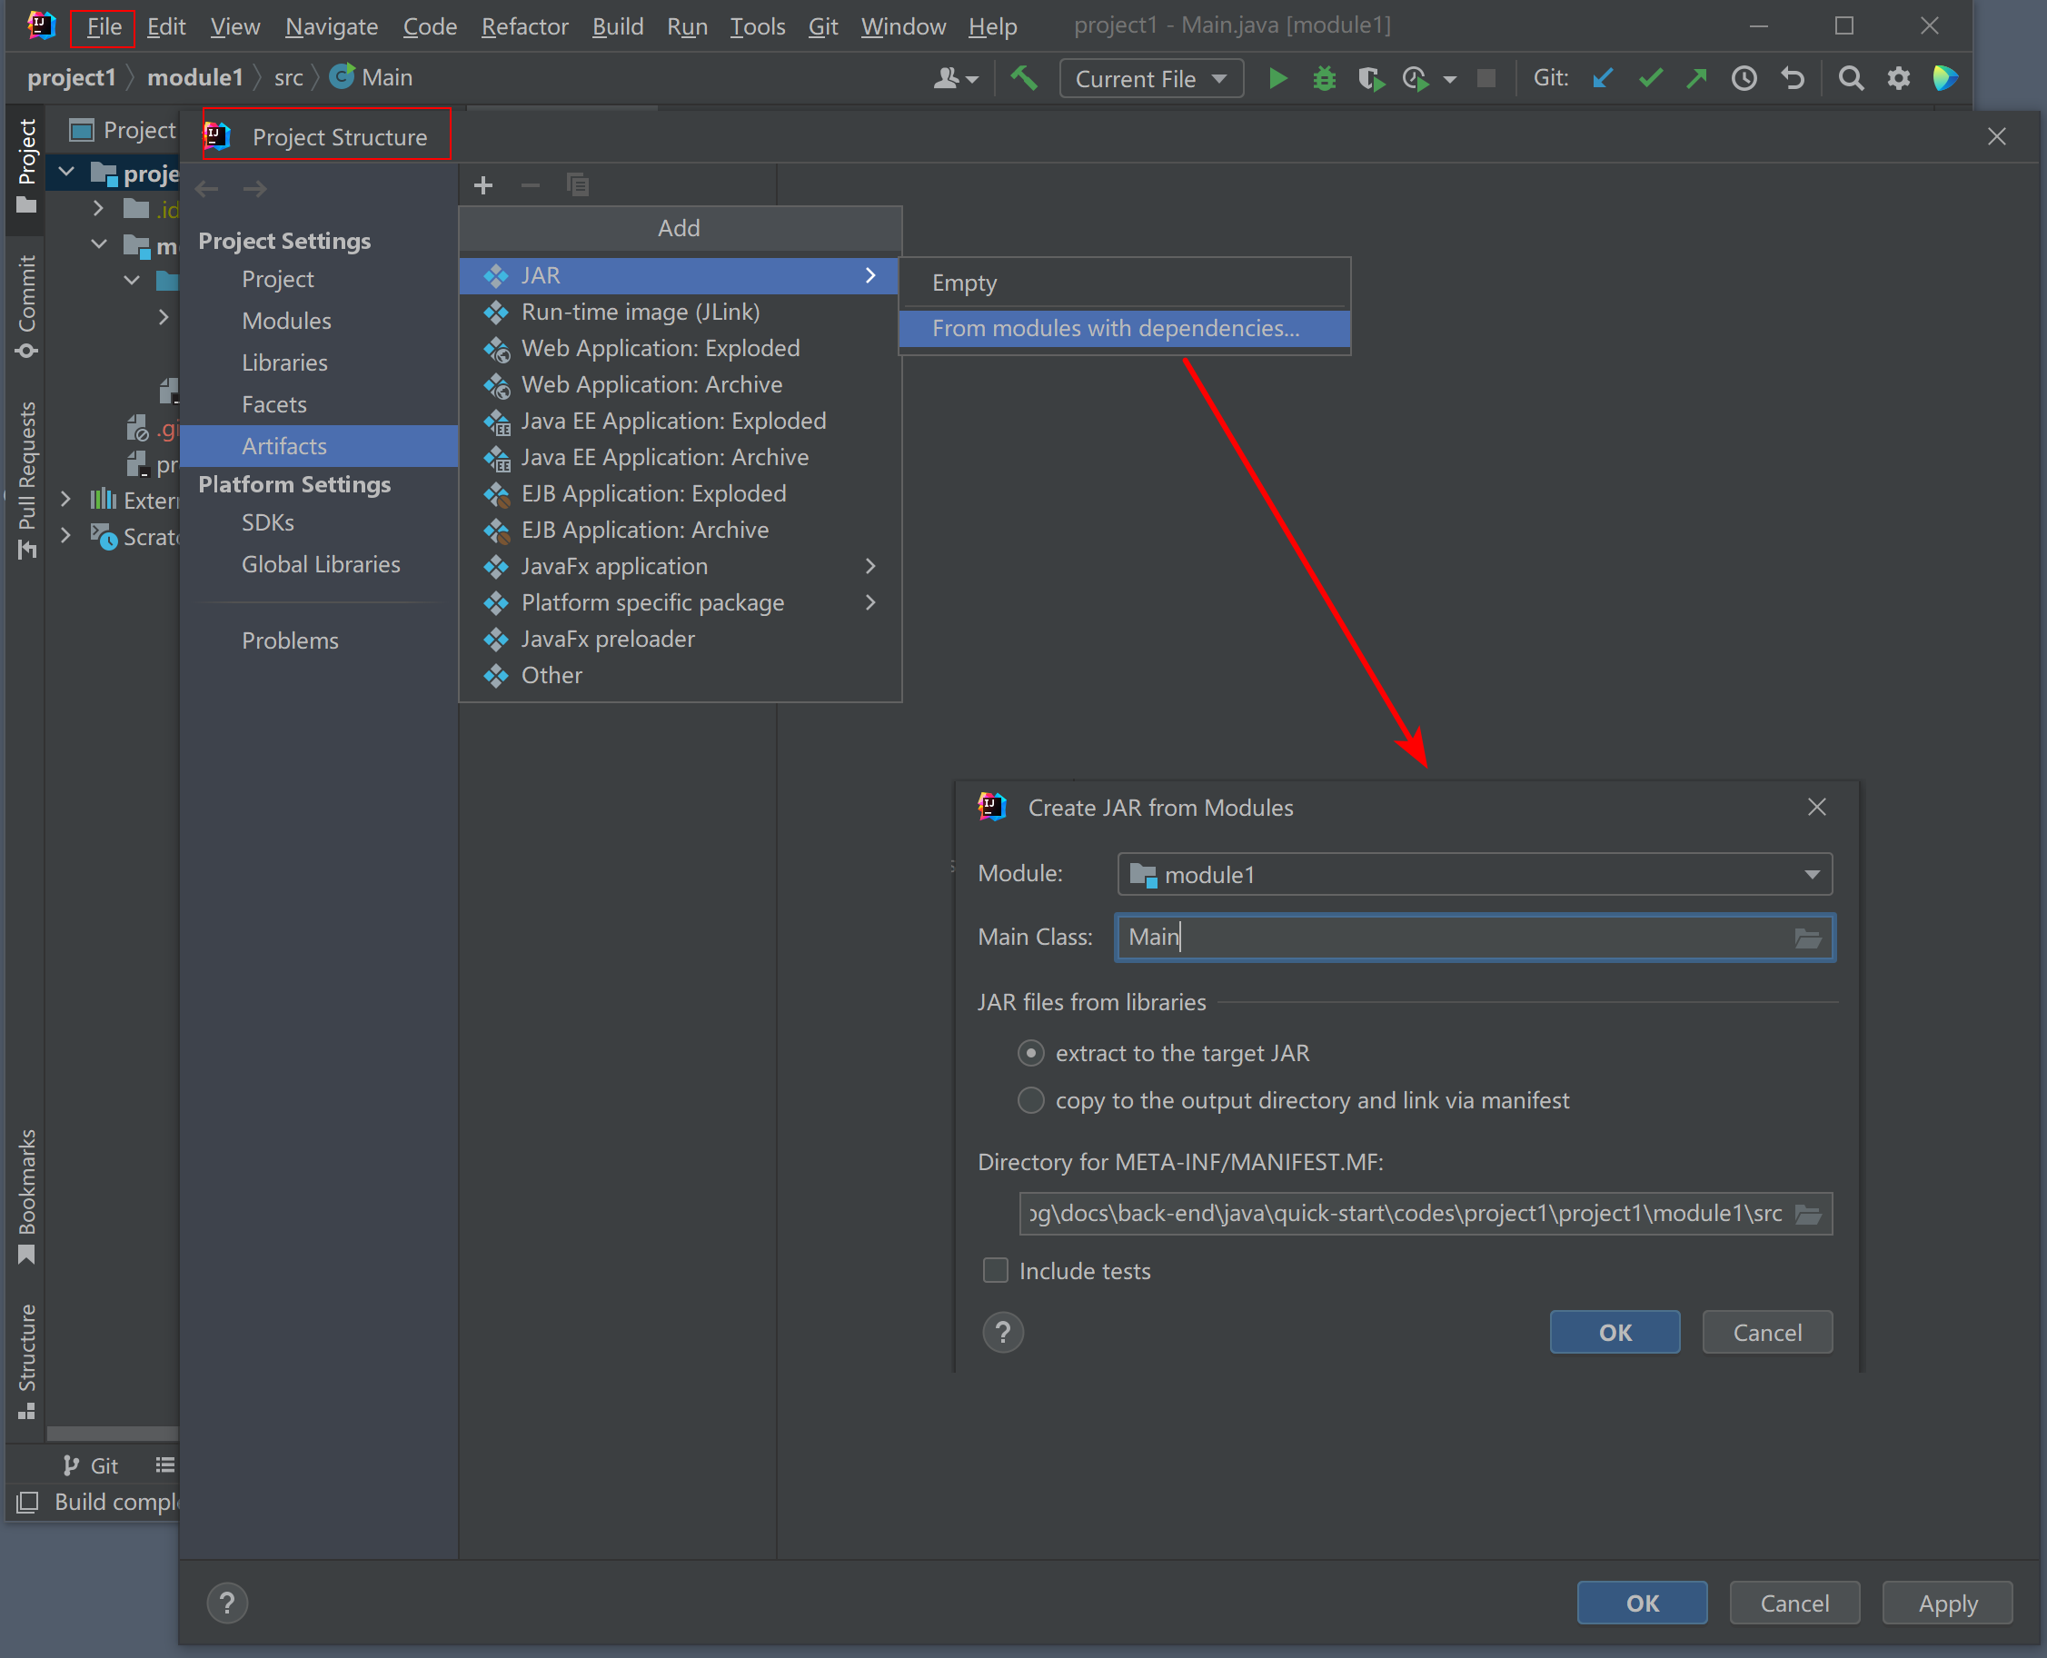Viewport: 2047px width, 1658px height.
Task: Click Git Push green arrow icon
Action: pos(1696,78)
